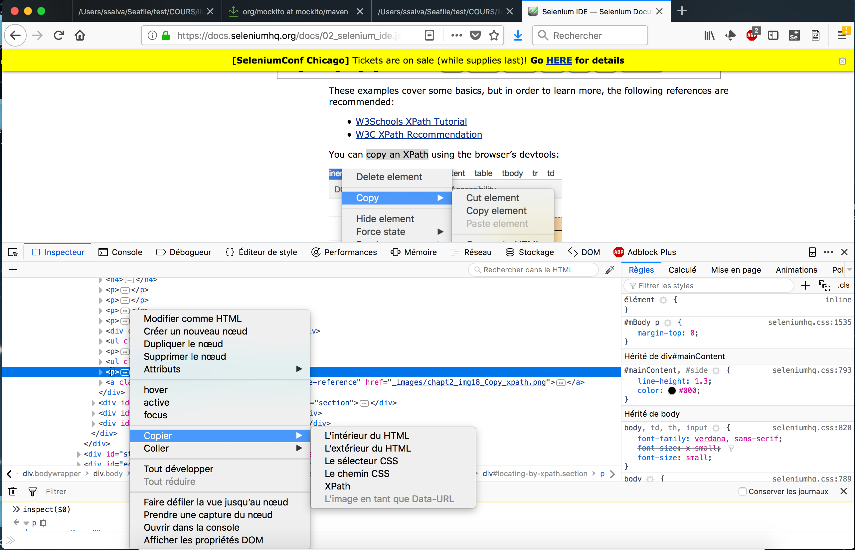Click the black color swatch for #000
Viewport: 855px width, 550px height.
click(x=672, y=390)
